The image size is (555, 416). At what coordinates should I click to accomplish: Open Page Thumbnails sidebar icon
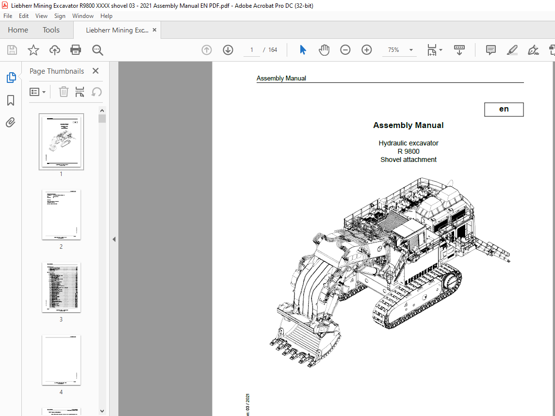(11, 78)
